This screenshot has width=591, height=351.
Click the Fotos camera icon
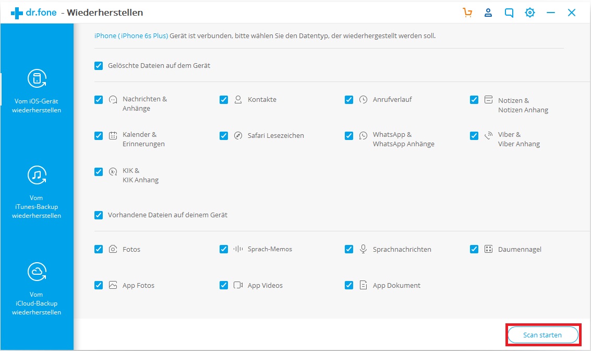coord(113,249)
